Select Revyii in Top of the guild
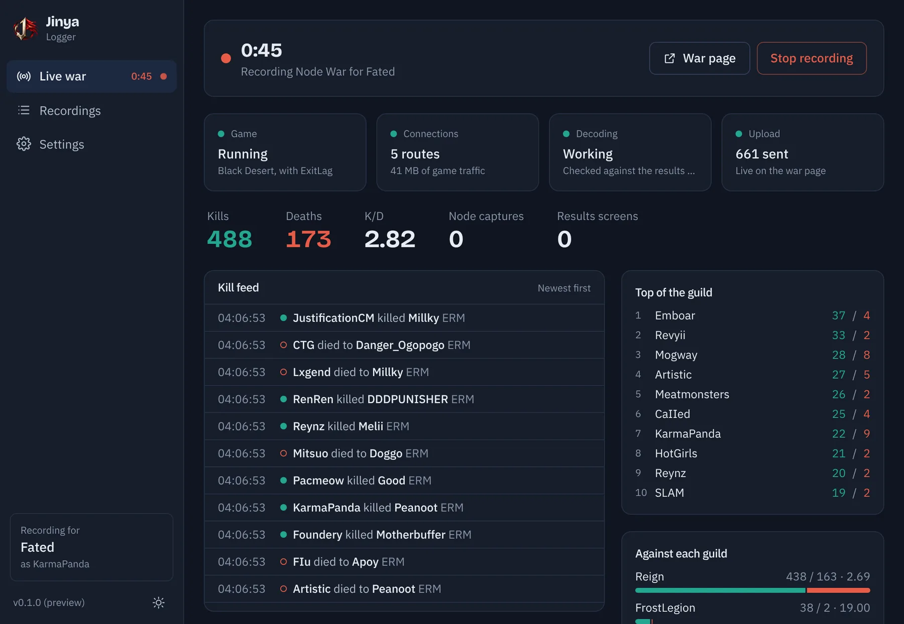 752,335
